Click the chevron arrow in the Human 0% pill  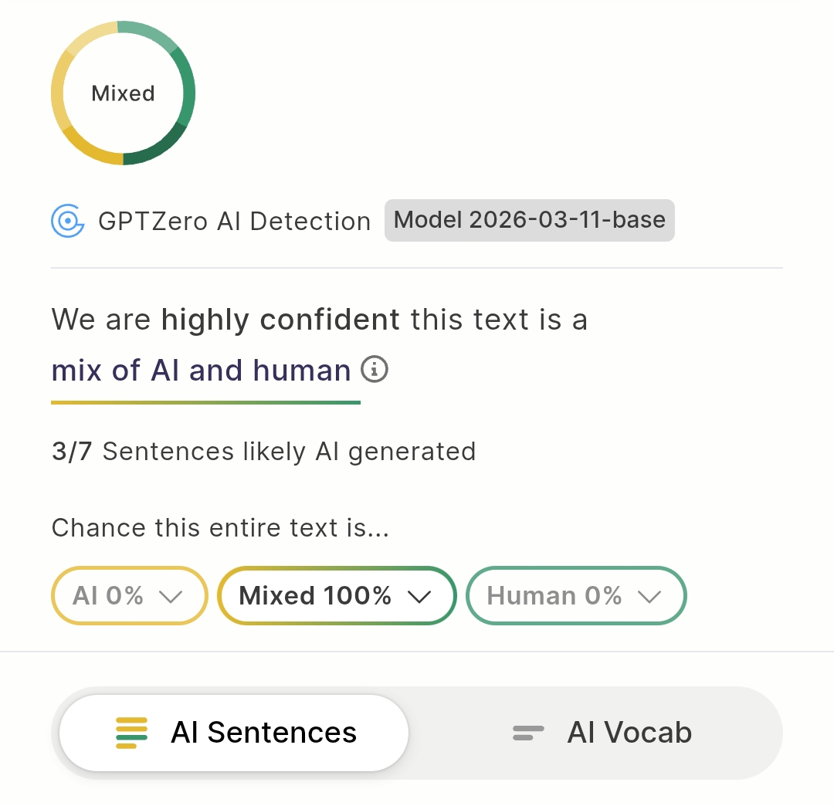649,596
